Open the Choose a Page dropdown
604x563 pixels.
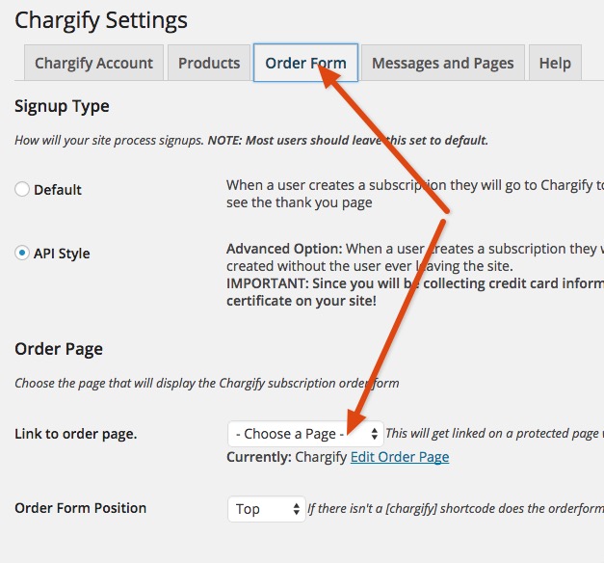click(x=305, y=434)
